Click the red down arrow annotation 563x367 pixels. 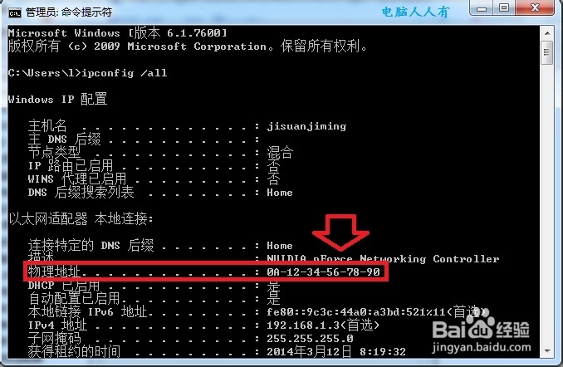340,232
